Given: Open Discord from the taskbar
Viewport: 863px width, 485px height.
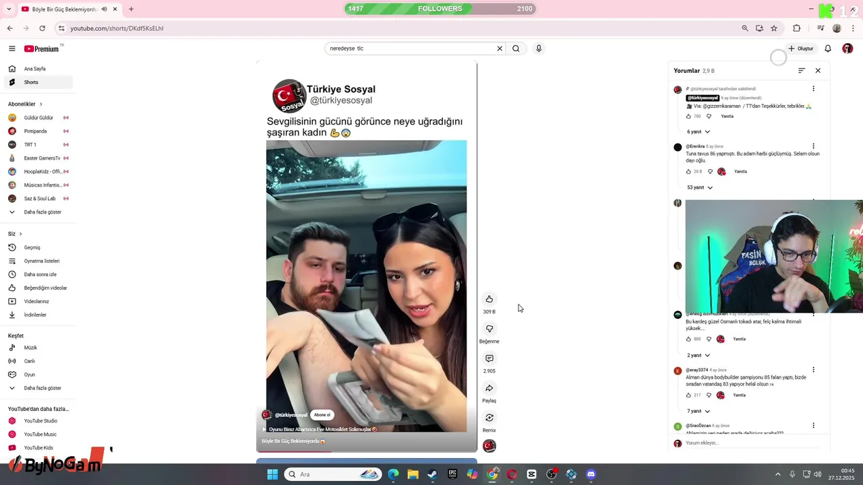Looking at the screenshot, I should click(x=591, y=474).
